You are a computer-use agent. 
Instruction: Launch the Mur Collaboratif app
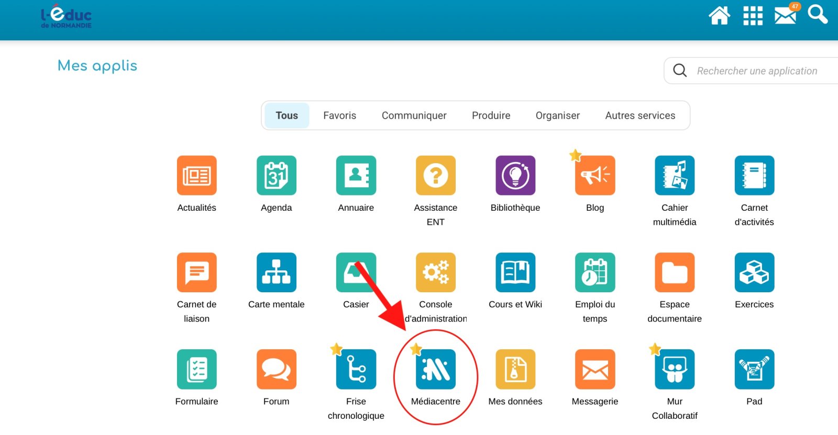[x=674, y=369]
